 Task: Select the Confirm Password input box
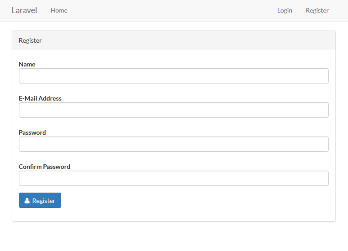pos(173,178)
